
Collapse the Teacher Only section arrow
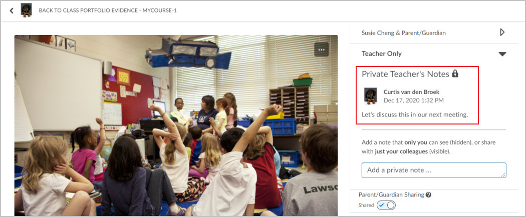click(x=502, y=54)
